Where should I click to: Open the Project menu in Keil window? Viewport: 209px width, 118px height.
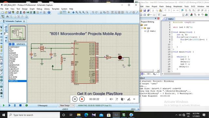(154, 7)
